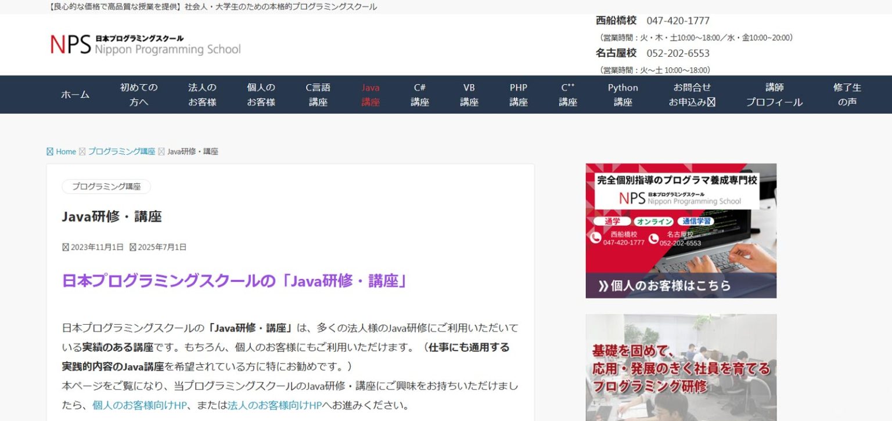Click the phone icon next to 西船橋校 in banner
The width and height of the screenshot is (892, 421).
pos(595,238)
